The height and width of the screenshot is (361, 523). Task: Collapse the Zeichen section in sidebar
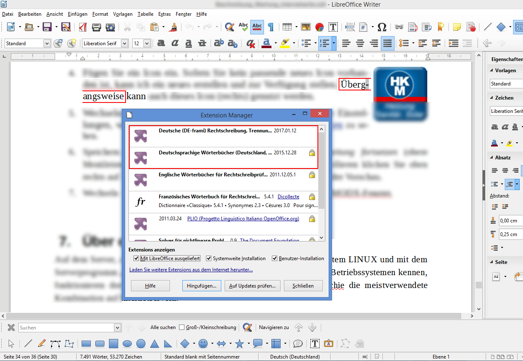pos(491,98)
